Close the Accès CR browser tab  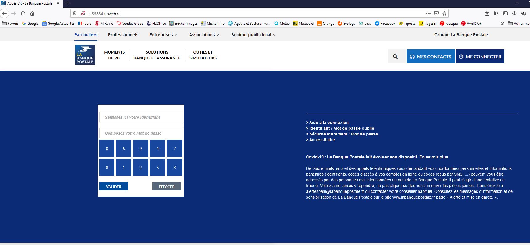58,3
